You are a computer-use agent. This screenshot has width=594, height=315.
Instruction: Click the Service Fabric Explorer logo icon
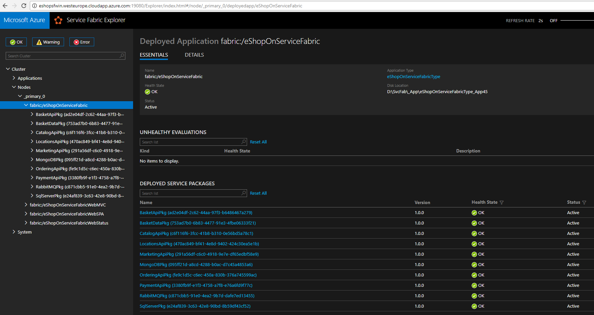click(58, 20)
